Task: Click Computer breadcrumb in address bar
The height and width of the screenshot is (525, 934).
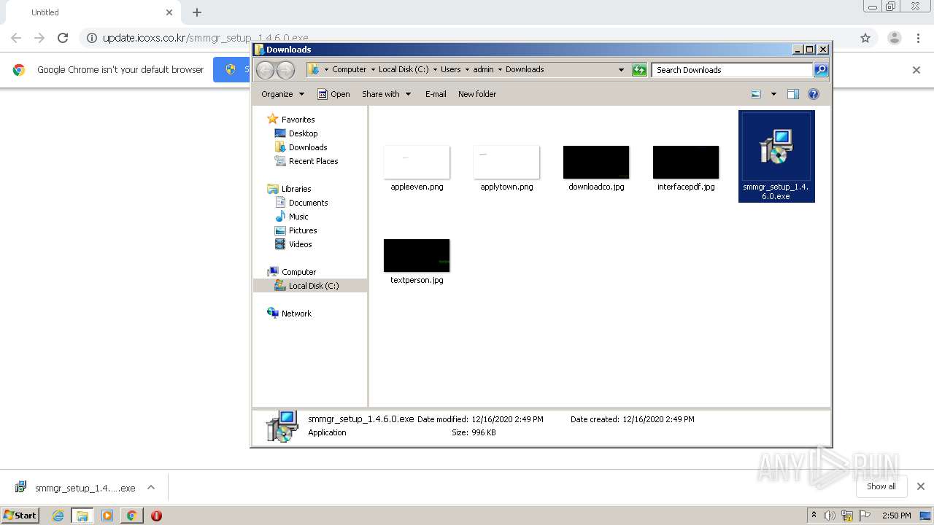Action: pos(349,70)
